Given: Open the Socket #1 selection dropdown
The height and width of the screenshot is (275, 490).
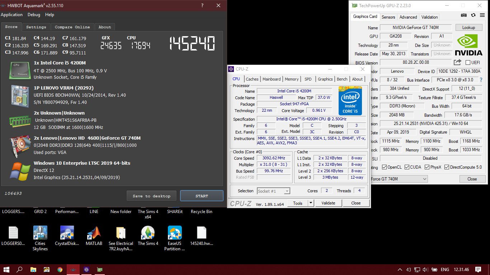Looking at the screenshot, I should [273, 191].
